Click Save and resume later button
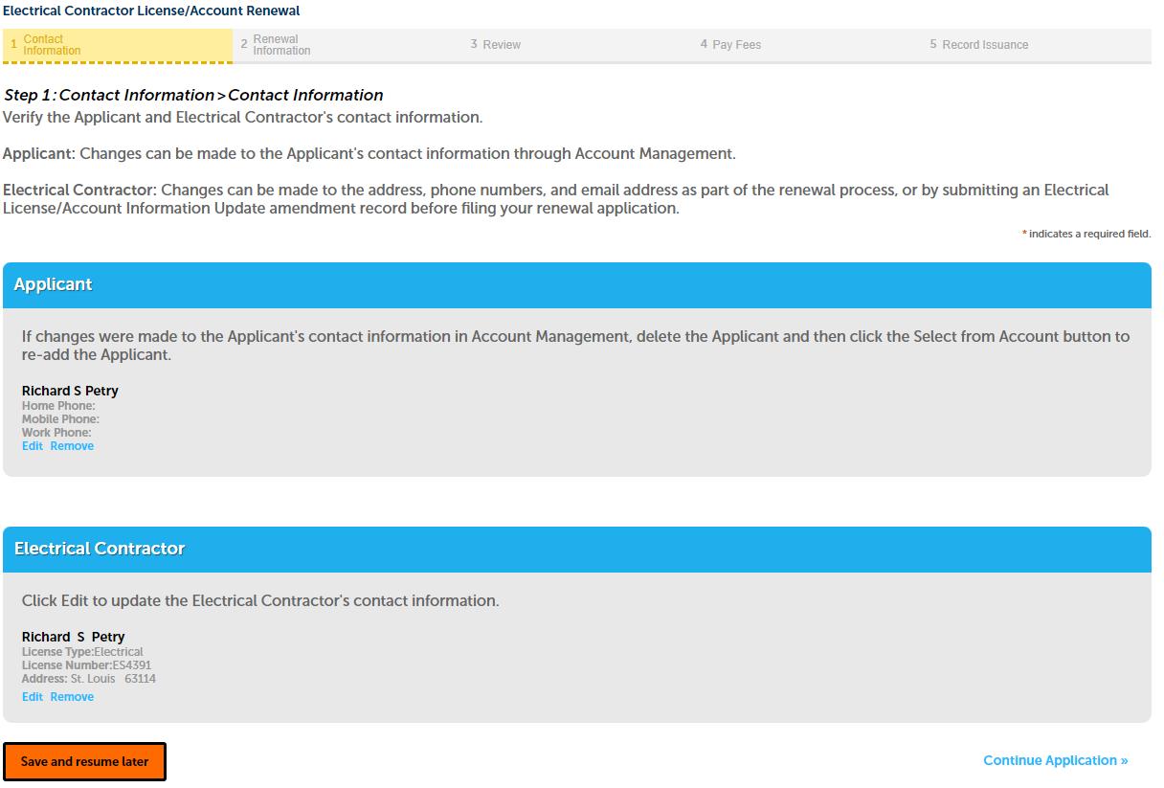 (84, 762)
